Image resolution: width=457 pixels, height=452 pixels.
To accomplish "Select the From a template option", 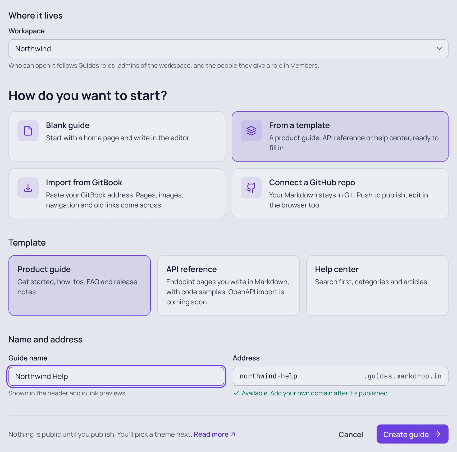I will point(340,137).
